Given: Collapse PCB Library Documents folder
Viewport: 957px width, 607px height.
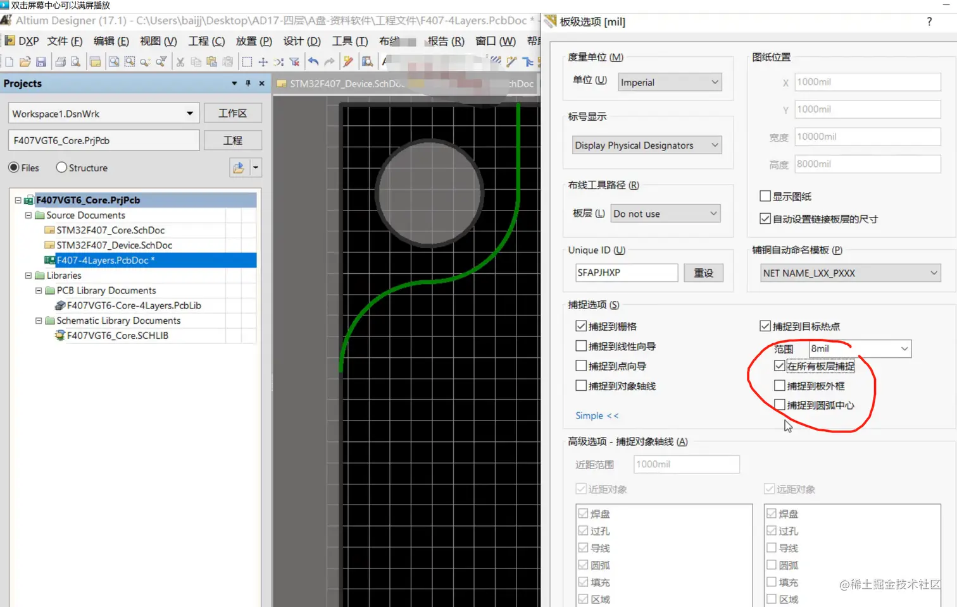Looking at the screenshot, I should 39,291.
